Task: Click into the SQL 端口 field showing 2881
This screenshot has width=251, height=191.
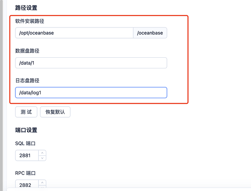Action: pos(27,155)
